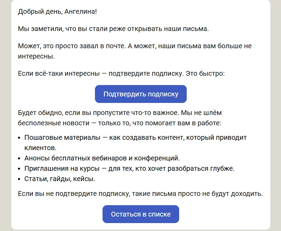Click the bullet marker before "Анонсы бесплатных вебинаров"
The height and width of the screenshot is (231, 281).
[19, 159]
